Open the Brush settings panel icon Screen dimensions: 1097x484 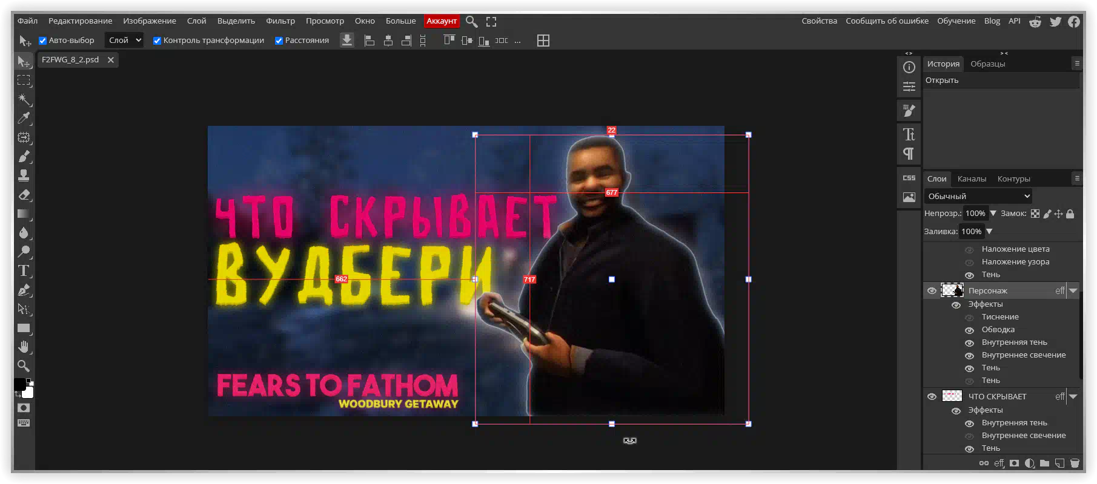[x=909, y=111]
